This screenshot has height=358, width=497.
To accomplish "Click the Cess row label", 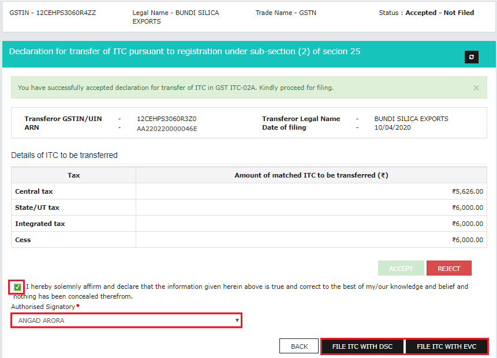I will click(23, 240).
